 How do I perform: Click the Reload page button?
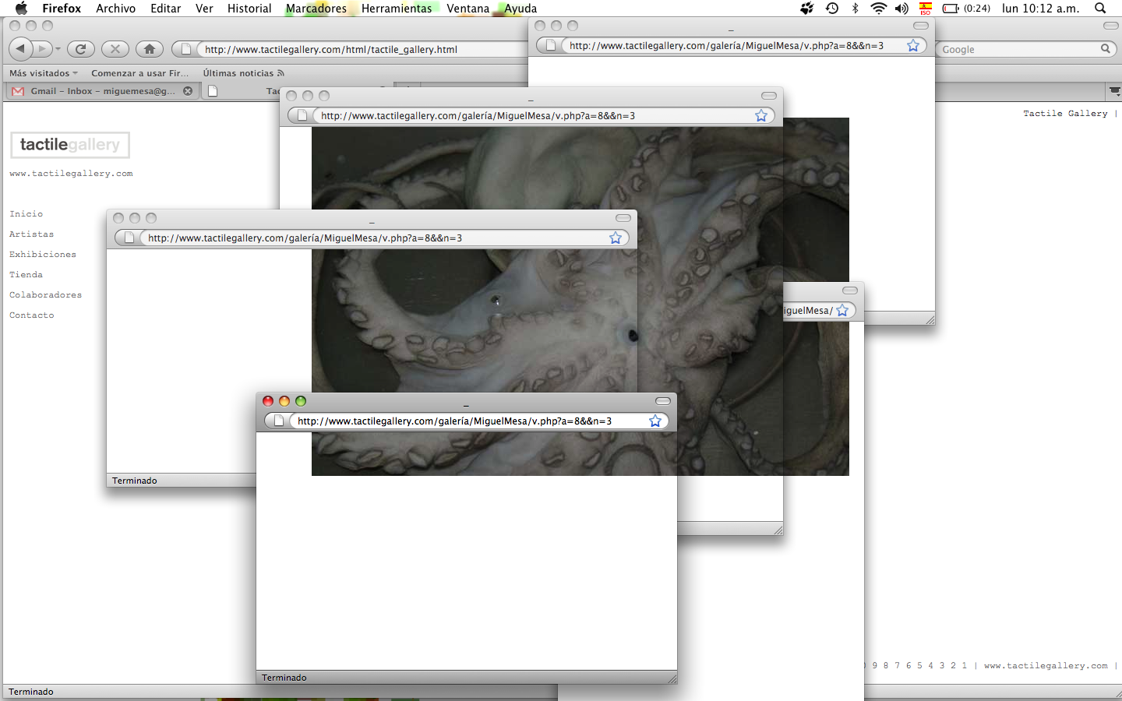pyautogui.click(x=80, y=49)
